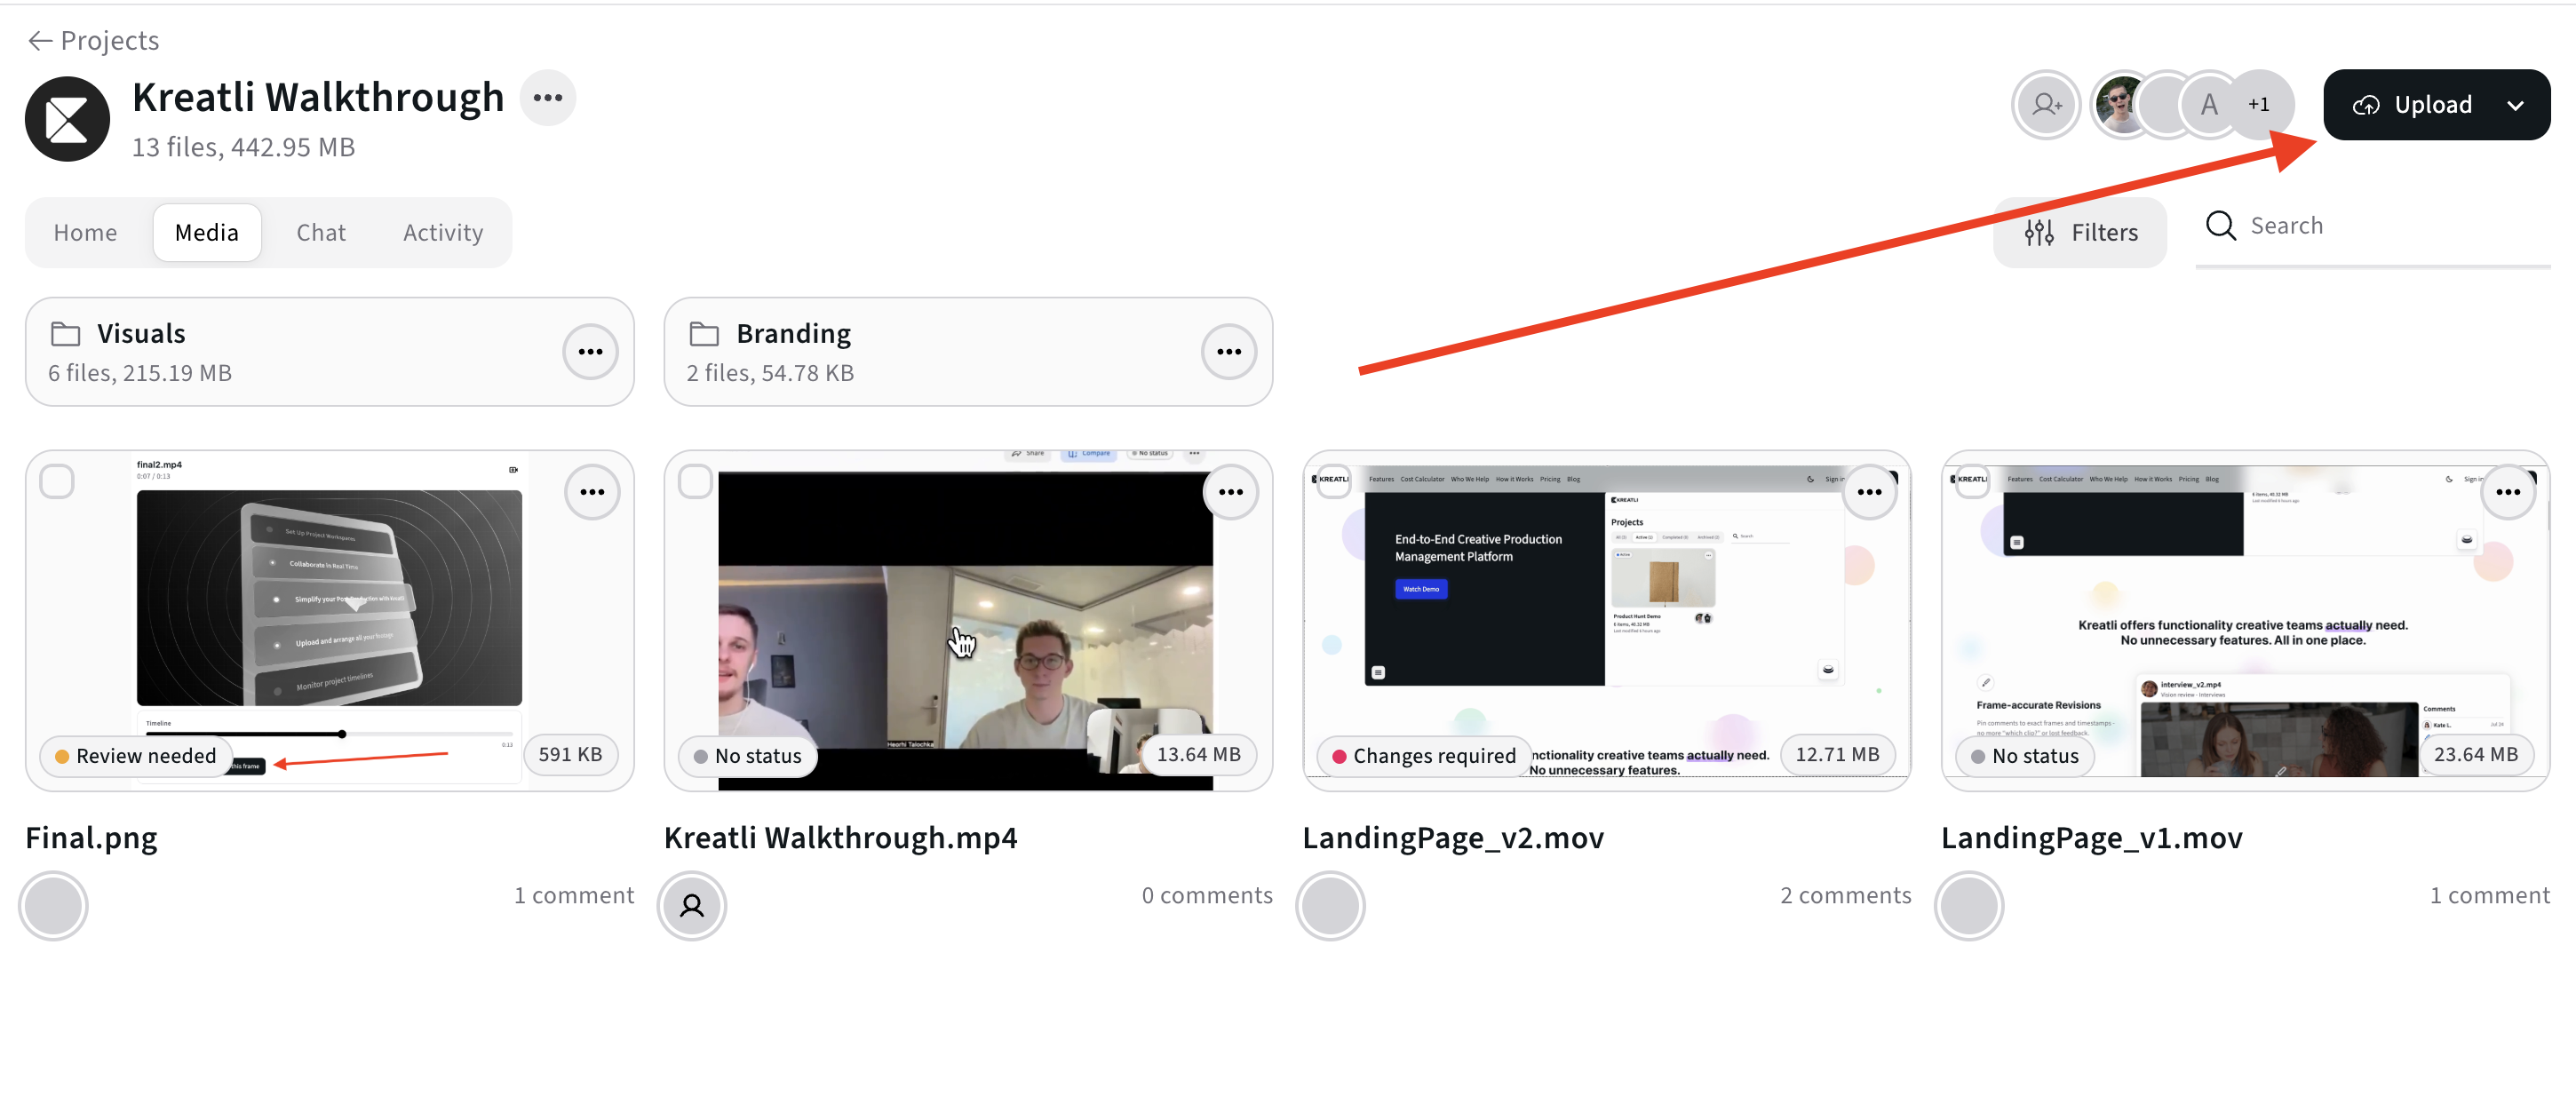Open the Review needed status dropdown
This screenshot has height=1112, width=2576.
coord(136,756)
